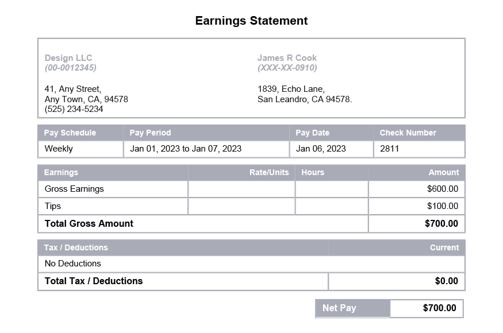
Task: Select the Gross Earnings amount $600.00
Action: pyautogui.click(x=442, y=189)
